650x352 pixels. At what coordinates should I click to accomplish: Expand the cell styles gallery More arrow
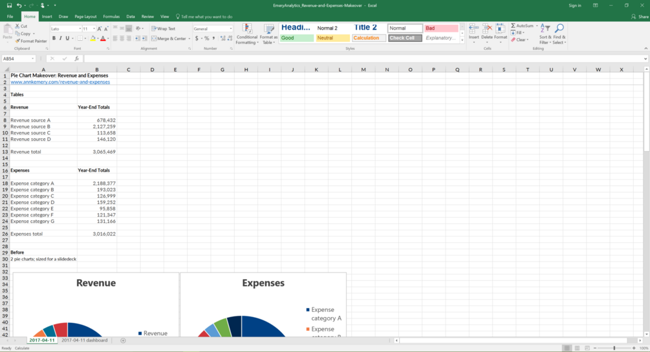462,40
